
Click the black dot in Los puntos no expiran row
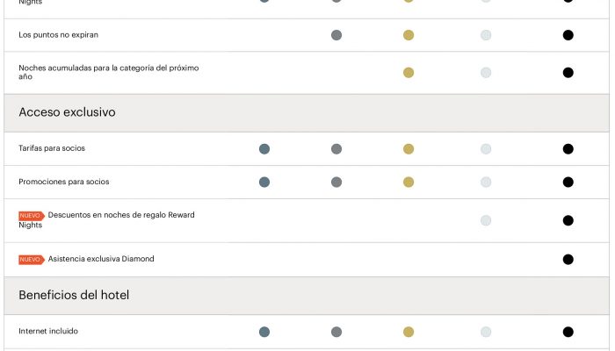coord(568,35)
